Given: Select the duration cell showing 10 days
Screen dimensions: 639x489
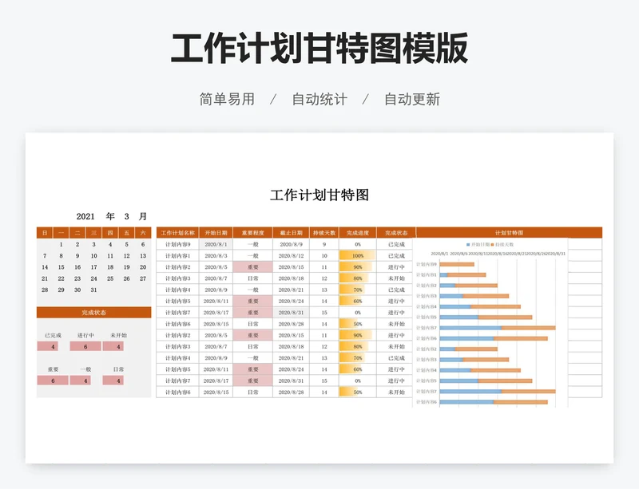Looking at the screenshot, I should pos(324,256).
